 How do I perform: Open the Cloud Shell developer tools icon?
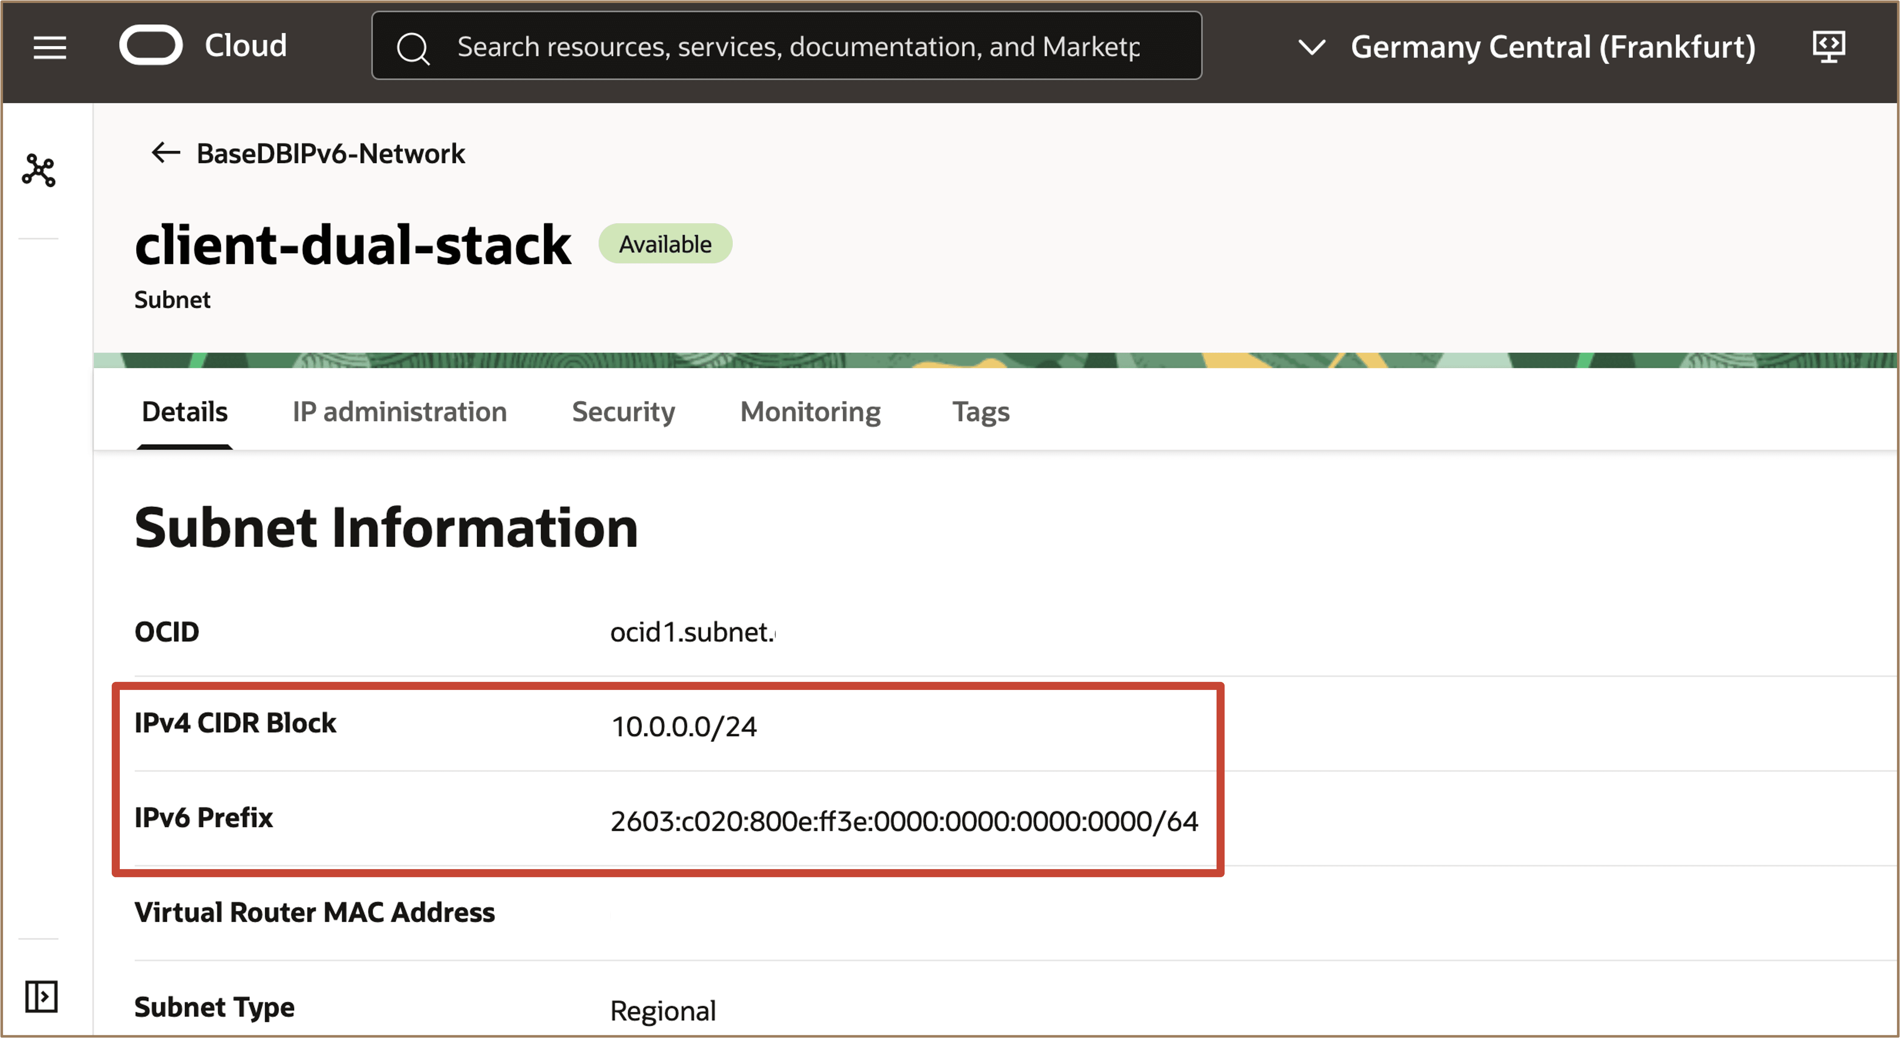click(x=1829, y=47)
